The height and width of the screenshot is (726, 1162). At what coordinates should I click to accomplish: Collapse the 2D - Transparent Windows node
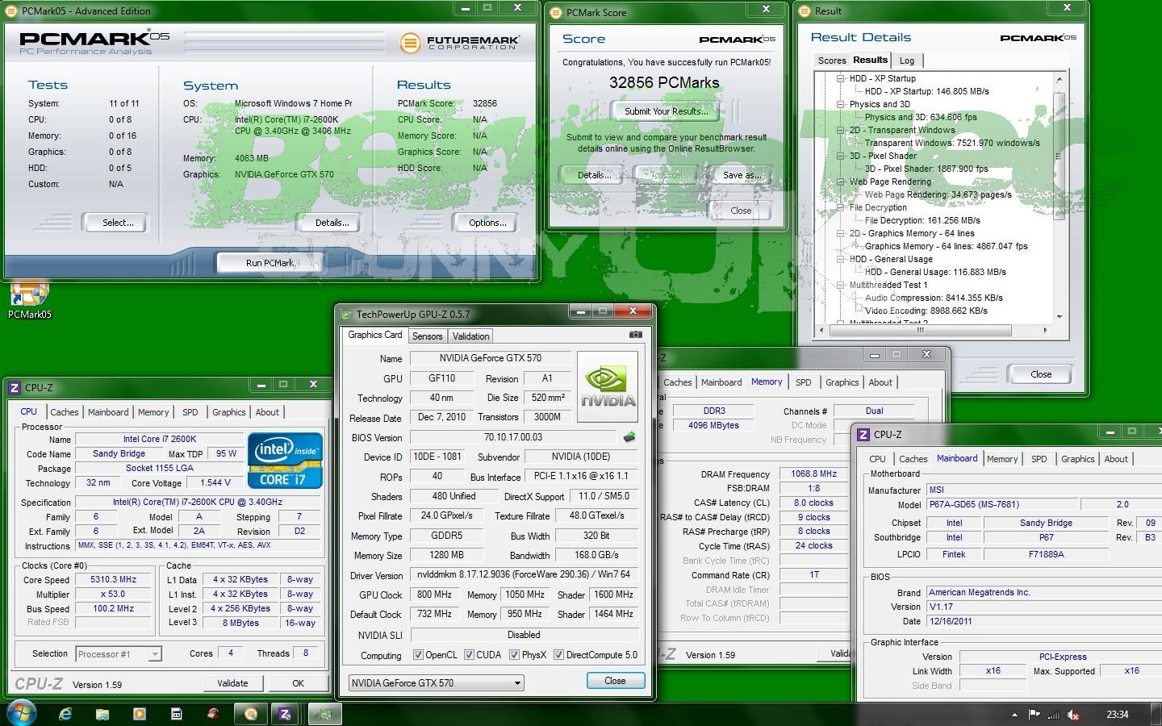[x=840, y=130]
